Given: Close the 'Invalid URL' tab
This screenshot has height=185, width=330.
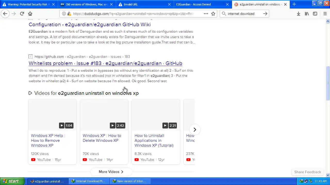Looking at the screenshot, I should (169, 4).
